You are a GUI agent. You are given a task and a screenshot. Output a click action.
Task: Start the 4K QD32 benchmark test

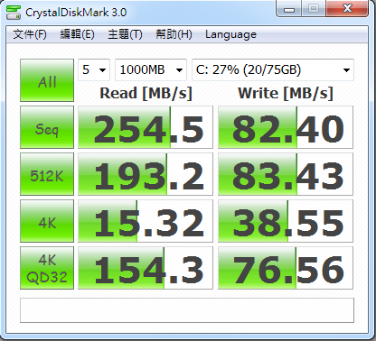[x=47, y=268]
